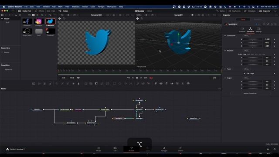The height and width of the screenshot is (157, 279).
Task: Adjust Translation X slider
Action: (253, 39)
